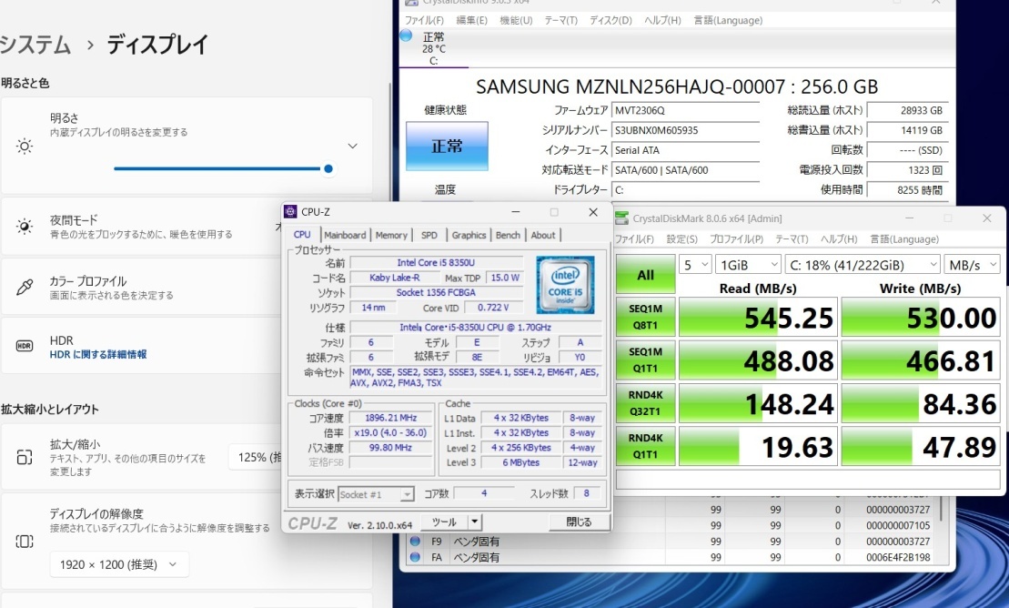1009x608 pixels.
Task: Run the RND4K Q1T1 benchmark
Action: [x=645, y=446]
